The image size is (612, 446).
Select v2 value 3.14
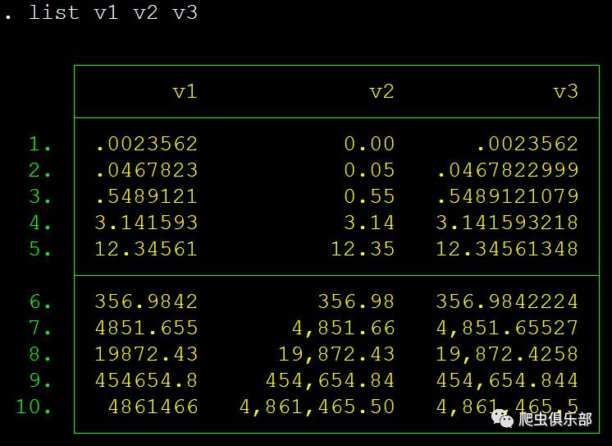coord(369,223)
